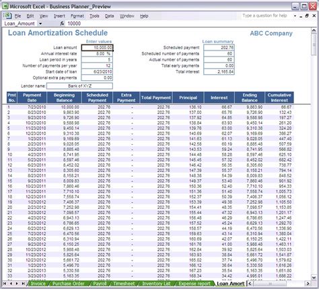Go to previous sheet tab navigation arrow
Screen dimensions: 319x289
11,284
